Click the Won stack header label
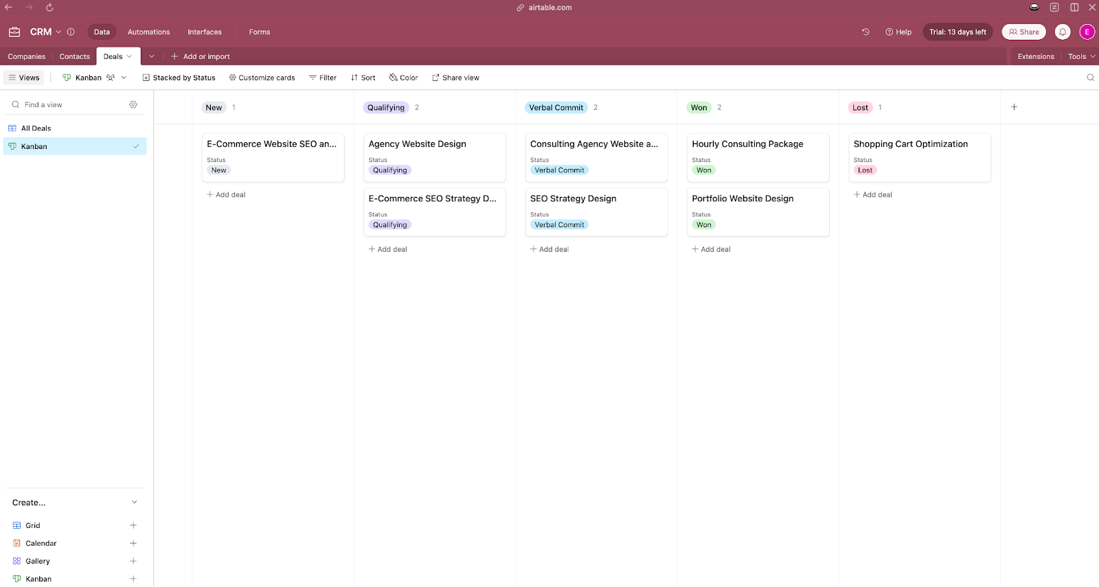This screenshot has width=1099, height=587. pos(699,107)
